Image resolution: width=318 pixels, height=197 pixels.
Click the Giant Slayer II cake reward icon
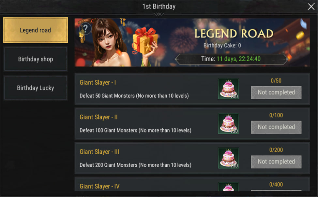click(228, 123)
